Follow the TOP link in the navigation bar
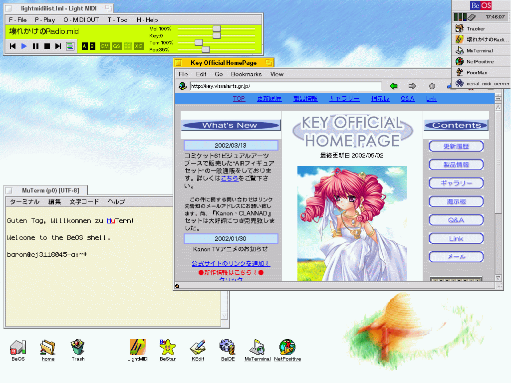The height and width of the screenshot is (383, 511). click(239, 99)
